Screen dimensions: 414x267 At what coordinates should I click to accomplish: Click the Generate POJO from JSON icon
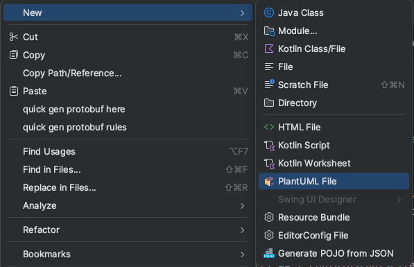click(269, 253)
